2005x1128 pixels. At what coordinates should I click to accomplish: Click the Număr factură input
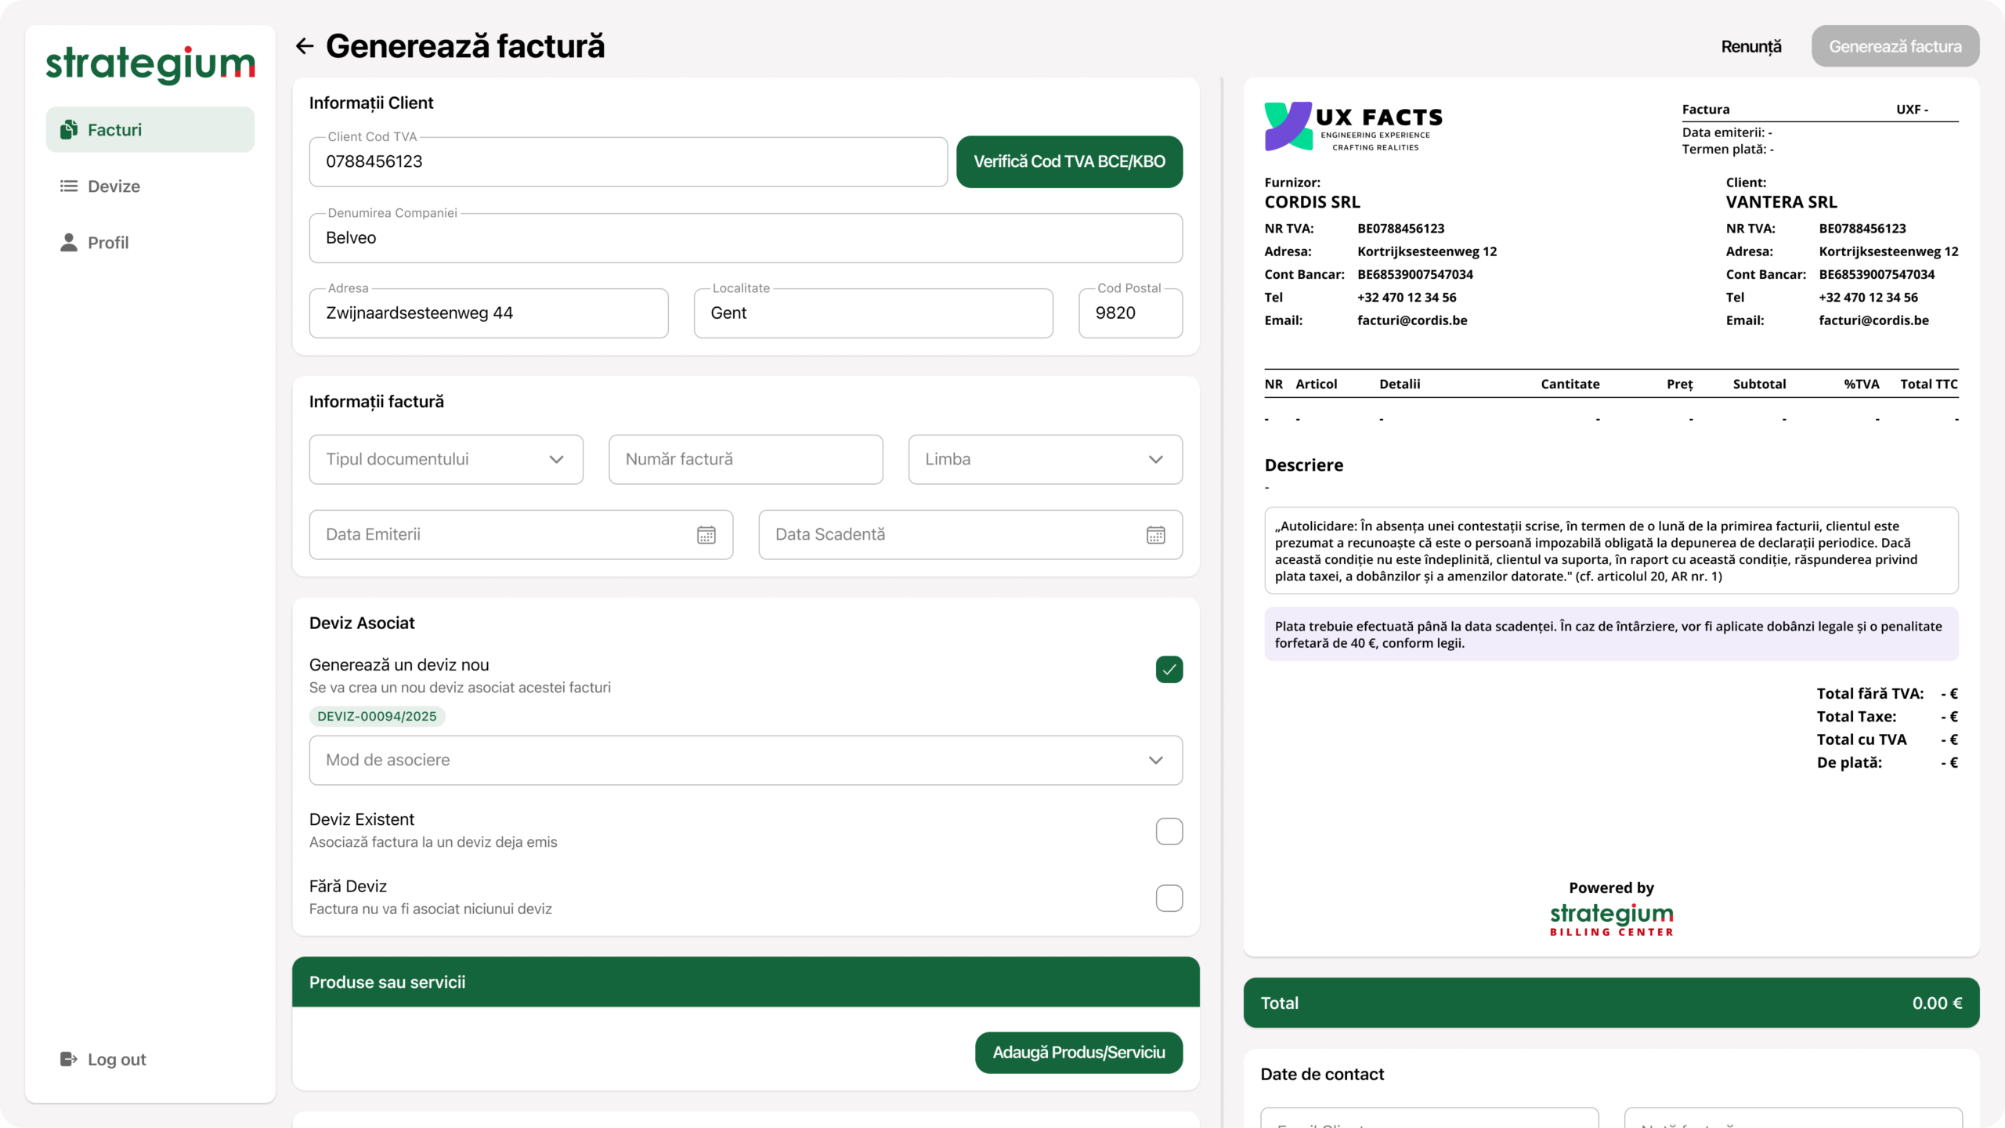click(x=746, y=460)
